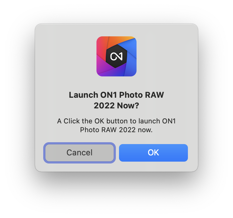Decline launching ON1 Photo RAW with Cancel
The image size is (233, 218).
coord(80,153)
